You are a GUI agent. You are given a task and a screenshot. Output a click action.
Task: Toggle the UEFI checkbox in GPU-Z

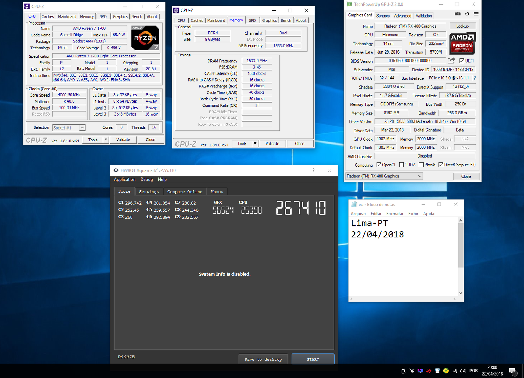[461, 61]
